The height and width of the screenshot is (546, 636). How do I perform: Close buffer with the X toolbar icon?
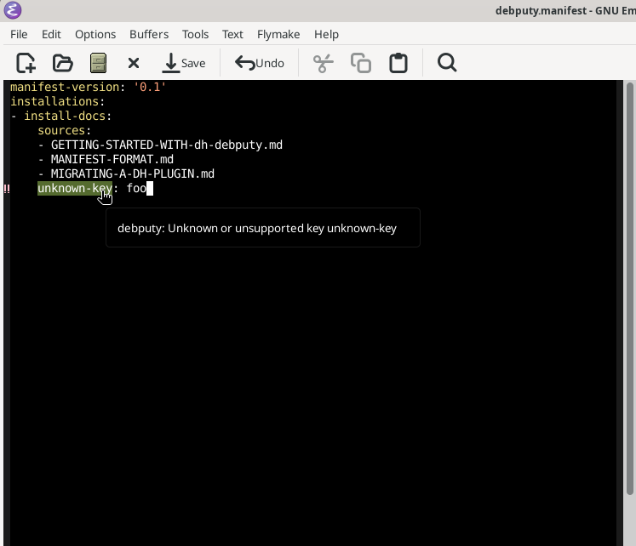point(134,63)
